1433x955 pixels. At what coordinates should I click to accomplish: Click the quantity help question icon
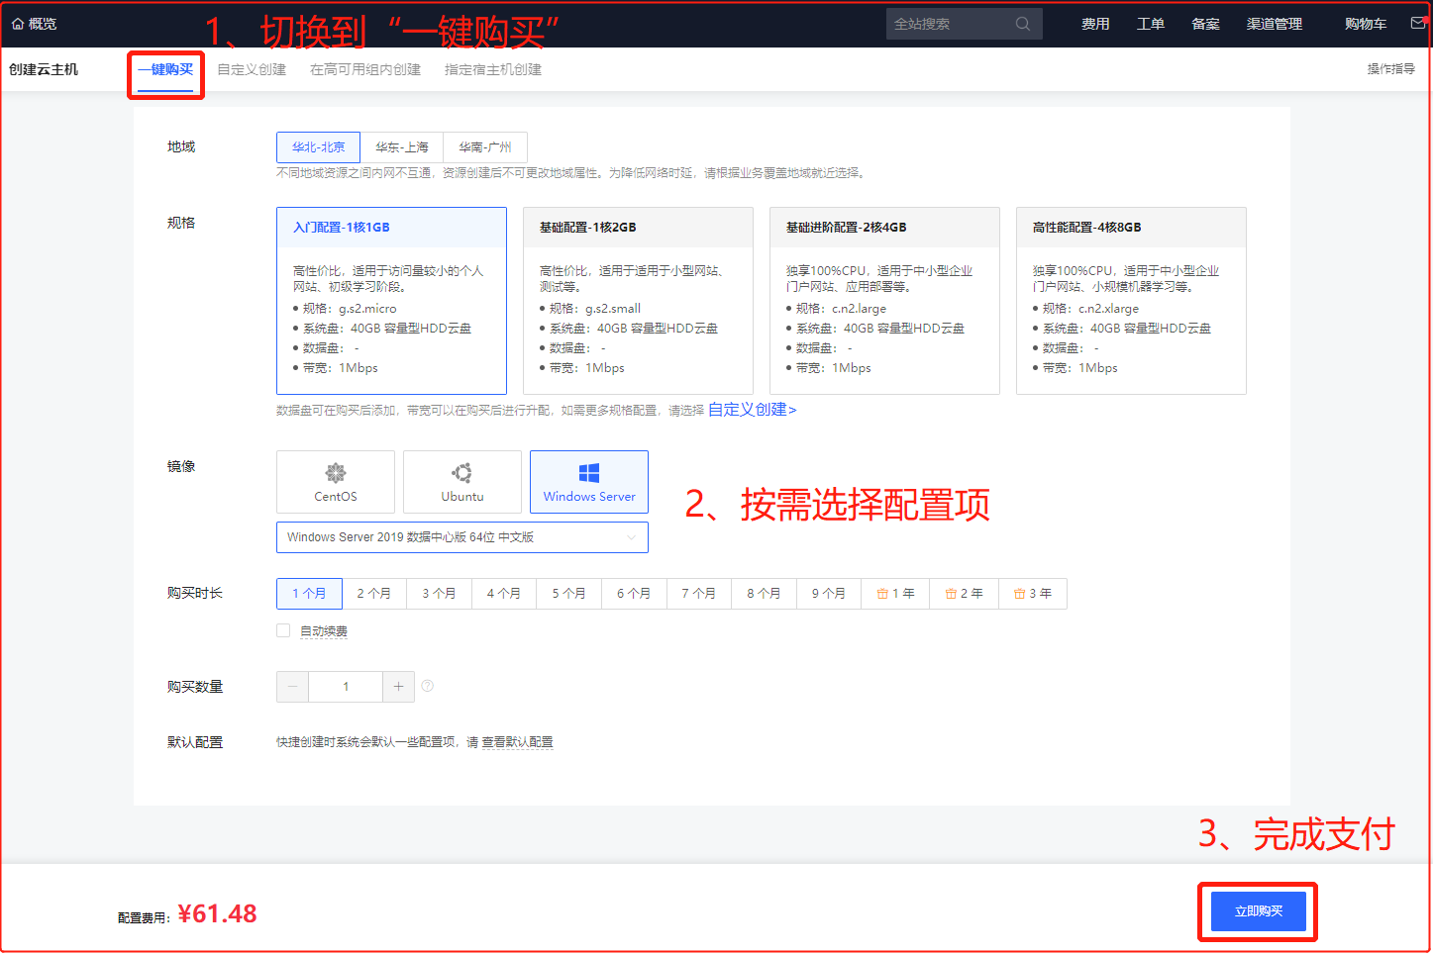[428, 686]
